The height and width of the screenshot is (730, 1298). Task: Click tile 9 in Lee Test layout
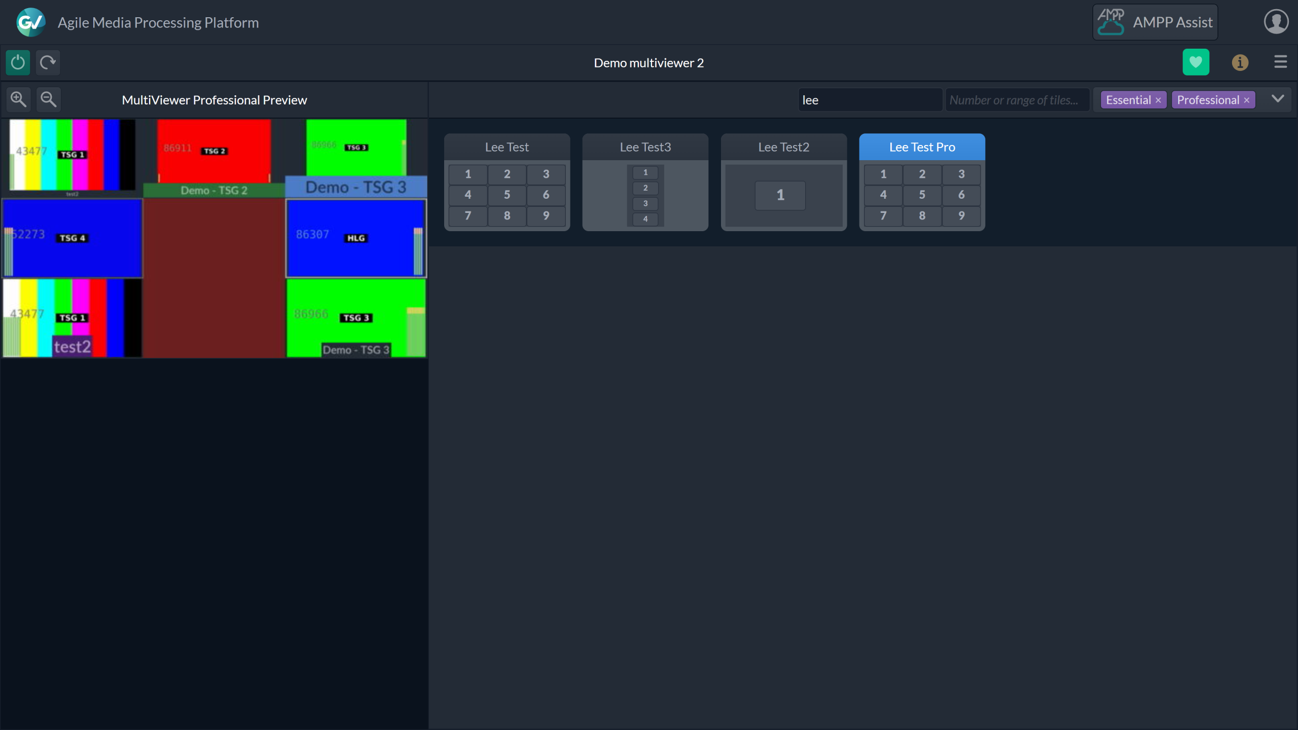(x=546, y=216)
